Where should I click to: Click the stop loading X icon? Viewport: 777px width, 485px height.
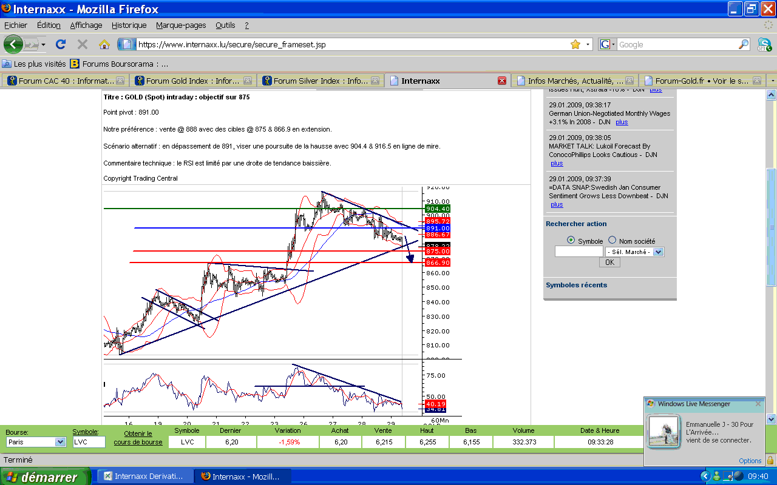tap(83, 44)
